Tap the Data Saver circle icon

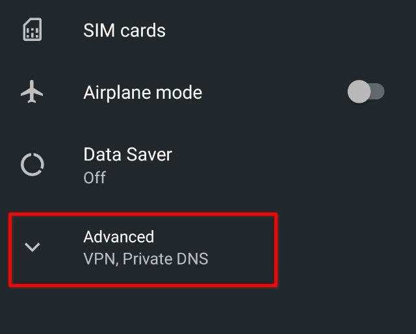32,164
